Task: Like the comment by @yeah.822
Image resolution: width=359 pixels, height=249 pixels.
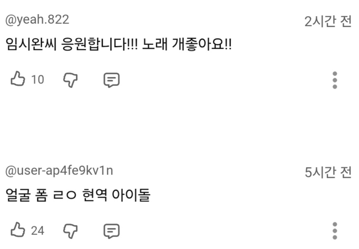Action: pos(17,79)
